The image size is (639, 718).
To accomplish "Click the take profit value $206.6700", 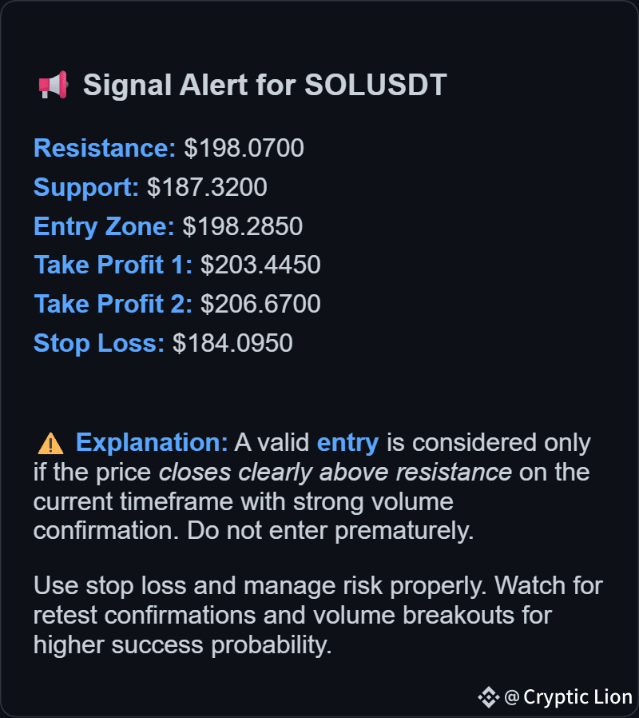I will [260, 304].
